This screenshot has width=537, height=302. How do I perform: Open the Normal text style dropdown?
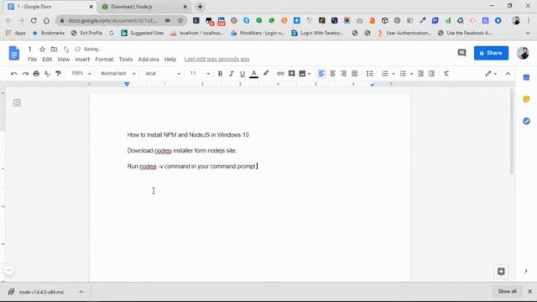[x=117, y=74]
